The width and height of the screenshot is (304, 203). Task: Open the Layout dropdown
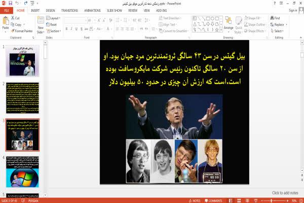click(x=53, y=18)
